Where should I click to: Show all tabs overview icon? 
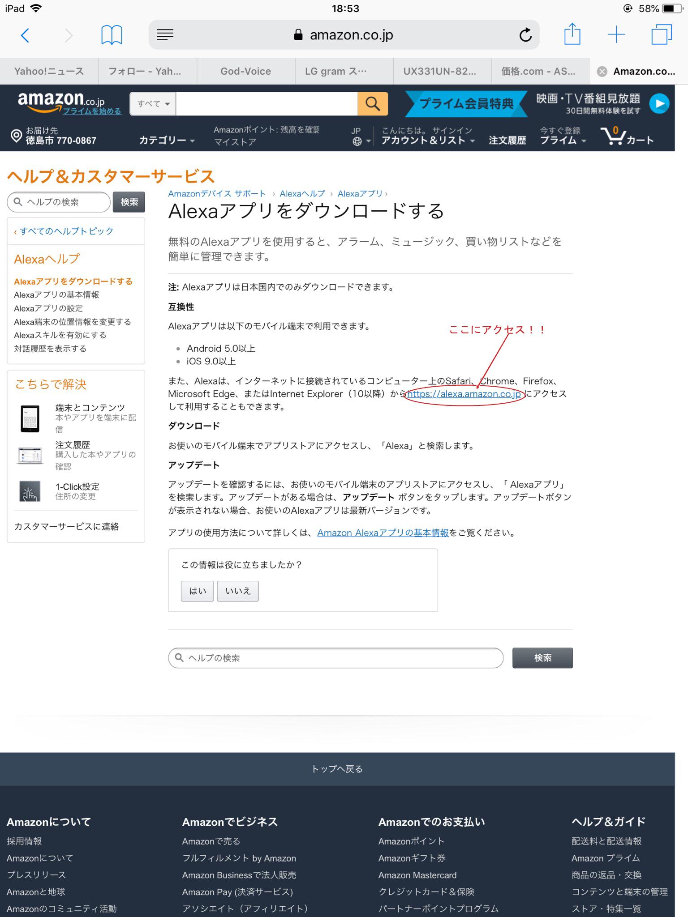pyautogui.click(x=662, y=34)
